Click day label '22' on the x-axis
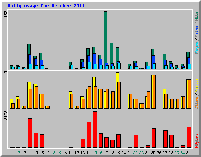Viewport: 201px width, 157px height. point(135,153)
